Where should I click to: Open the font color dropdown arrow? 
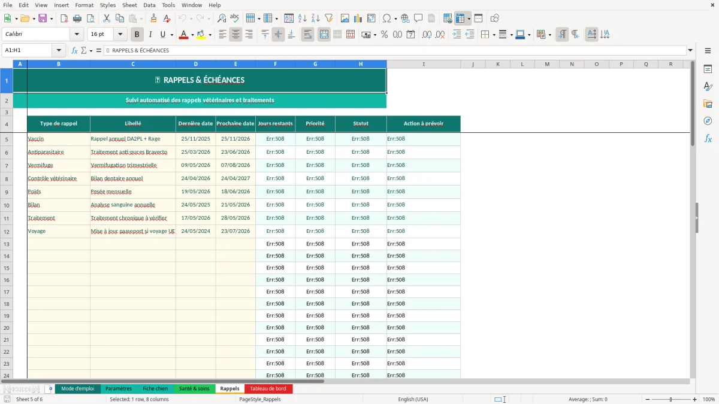[x=192, y=35]
